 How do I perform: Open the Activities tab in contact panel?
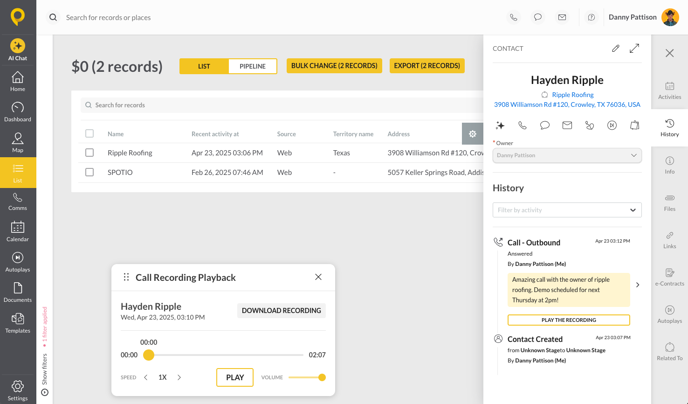pos(669,91)
